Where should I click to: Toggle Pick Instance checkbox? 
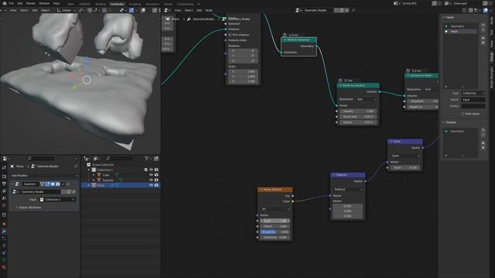(x=230, y=35)
